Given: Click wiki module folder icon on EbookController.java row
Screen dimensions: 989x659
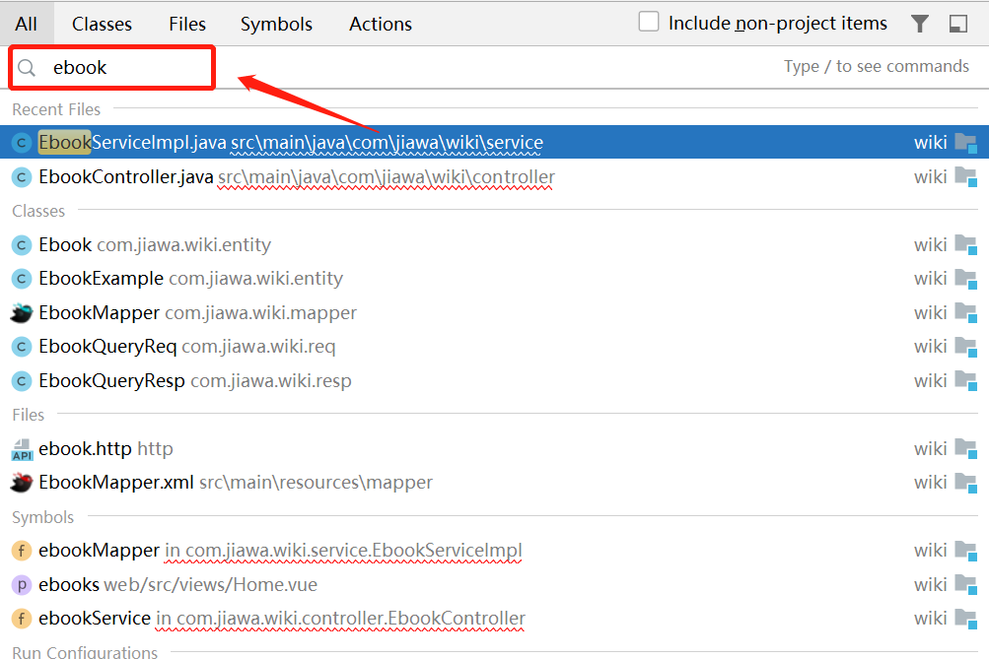Looking at the screenshot, I should [x=965, y=177].
